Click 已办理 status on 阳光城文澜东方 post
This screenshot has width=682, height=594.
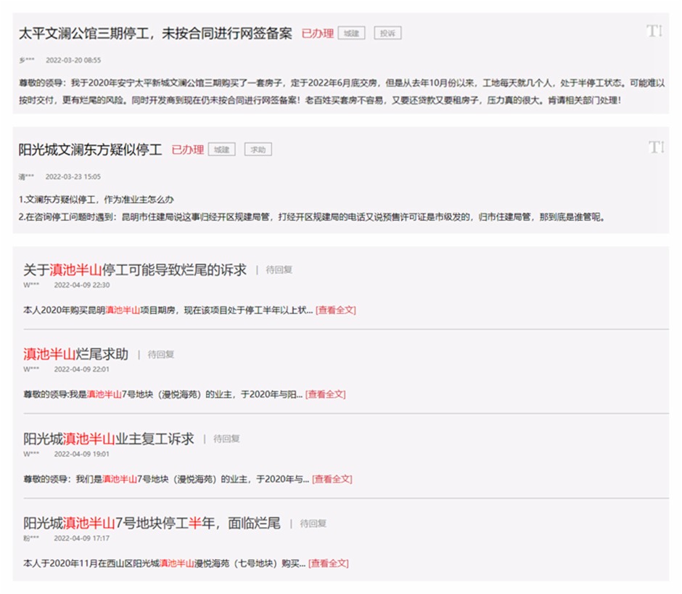click(187, 150)
